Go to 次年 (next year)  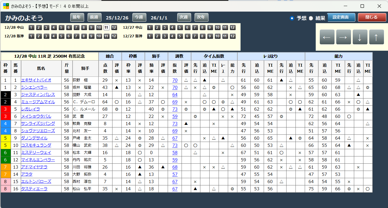pos(201,17)
